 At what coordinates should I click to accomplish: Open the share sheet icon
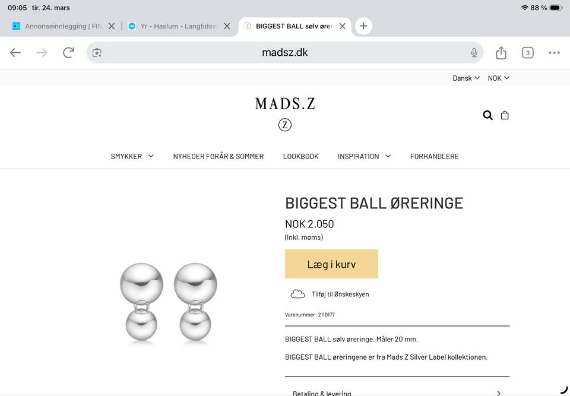click(501, 53)
